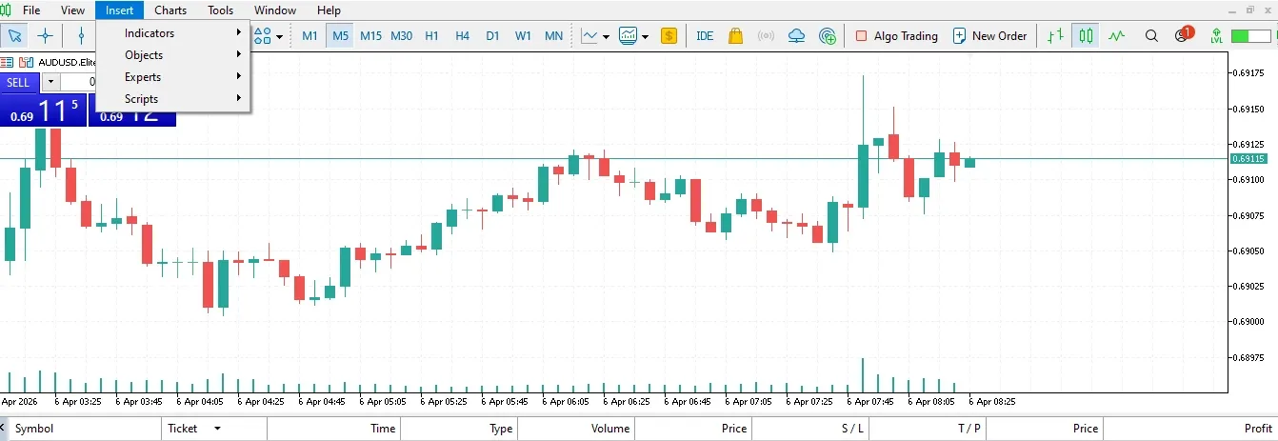Screen dimensions: 1278x441
Task: Expand the shapes objects dropdown arrow
Action: [279, 37]
